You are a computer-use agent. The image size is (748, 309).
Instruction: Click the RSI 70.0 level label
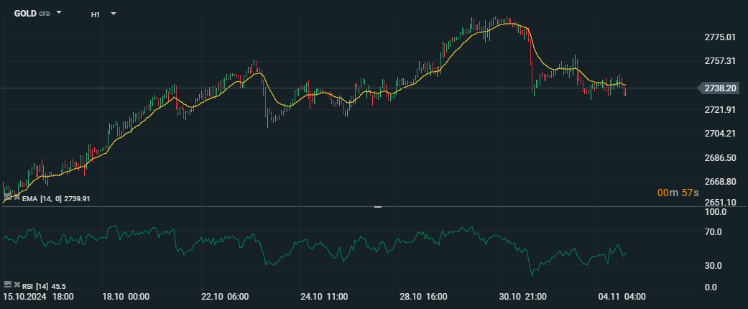pos(715,232)
